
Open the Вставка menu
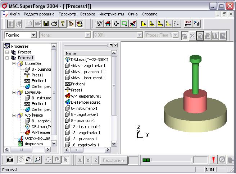87,14
